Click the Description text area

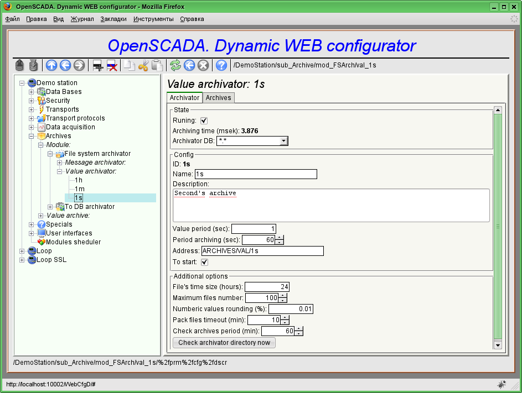[x=331, y=206]
